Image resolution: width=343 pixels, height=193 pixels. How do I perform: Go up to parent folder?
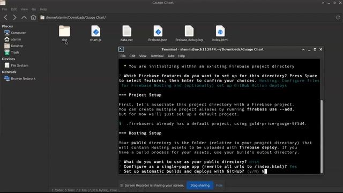(24, 17)
